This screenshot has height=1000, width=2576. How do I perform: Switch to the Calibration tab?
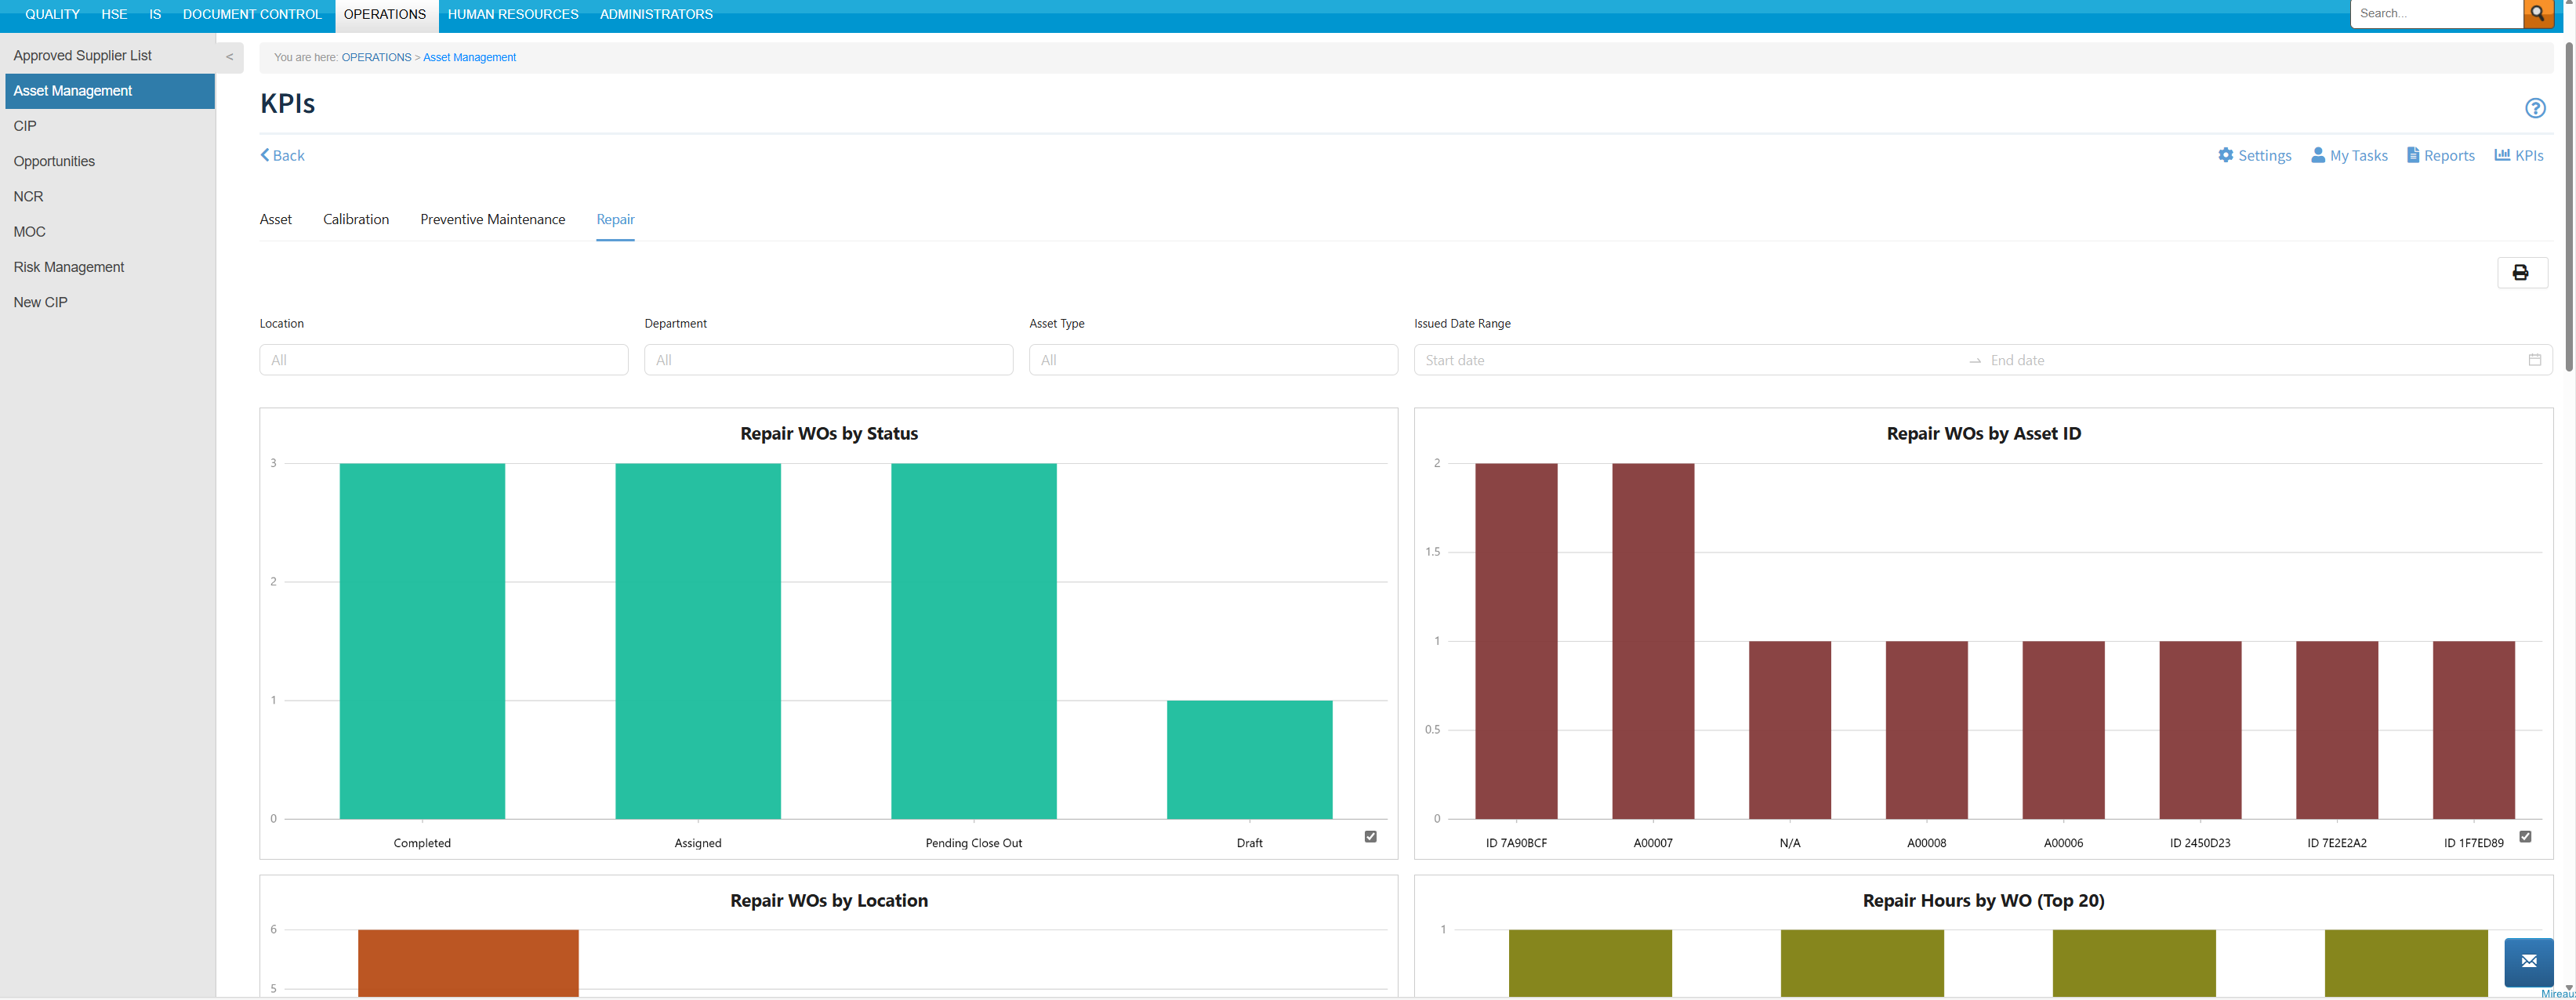point(356,219)
